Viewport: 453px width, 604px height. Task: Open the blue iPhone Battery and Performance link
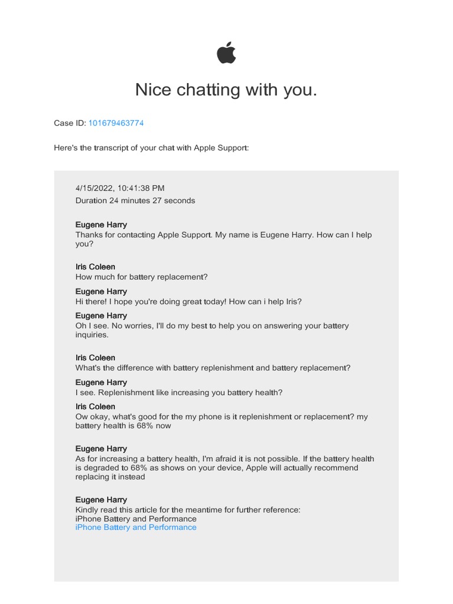tap(136, 527)
